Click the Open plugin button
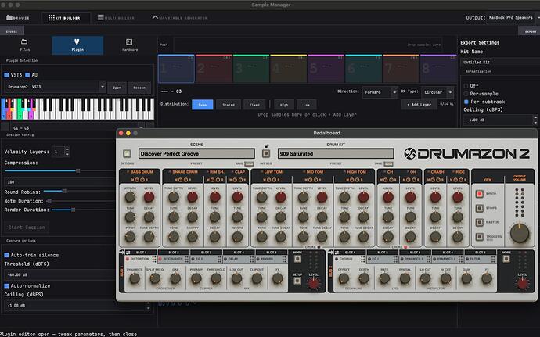The width and height of the screenshot is (540, 337). pos(117,88)
